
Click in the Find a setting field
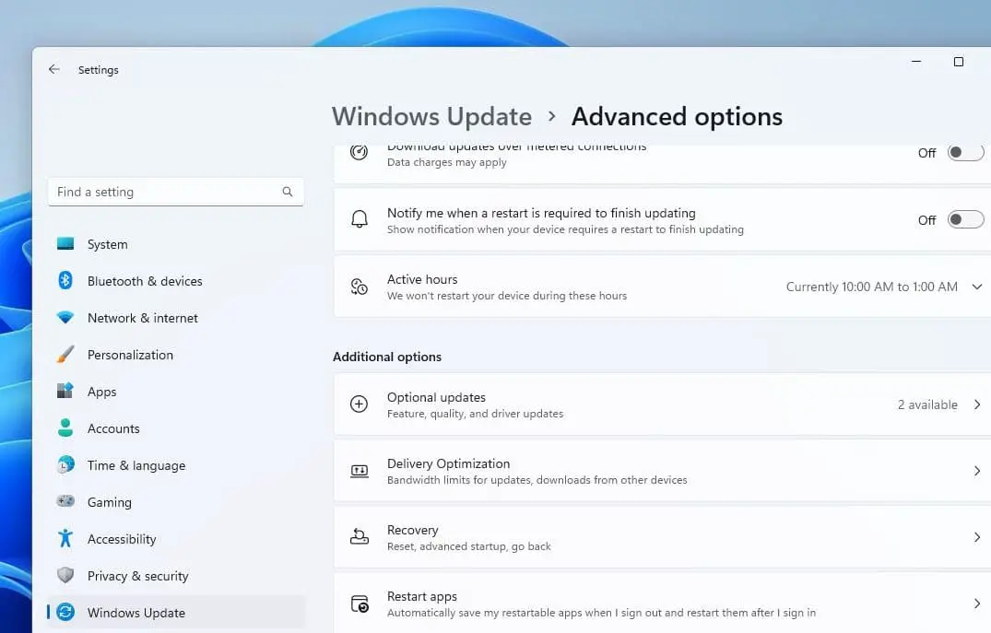click(x=176, y=192)
